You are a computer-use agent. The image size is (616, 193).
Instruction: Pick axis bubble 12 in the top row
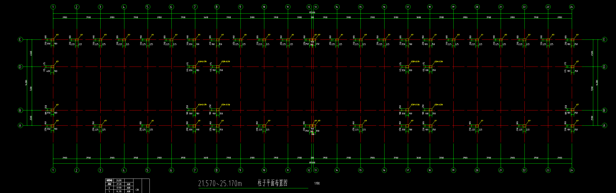(309, 7)
